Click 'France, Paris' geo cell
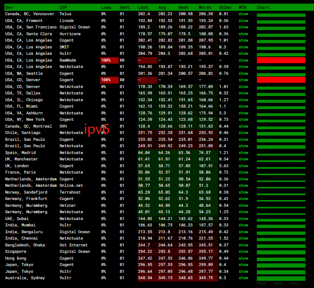This screenshot has width=314, height=288. [x=20, y=172]
